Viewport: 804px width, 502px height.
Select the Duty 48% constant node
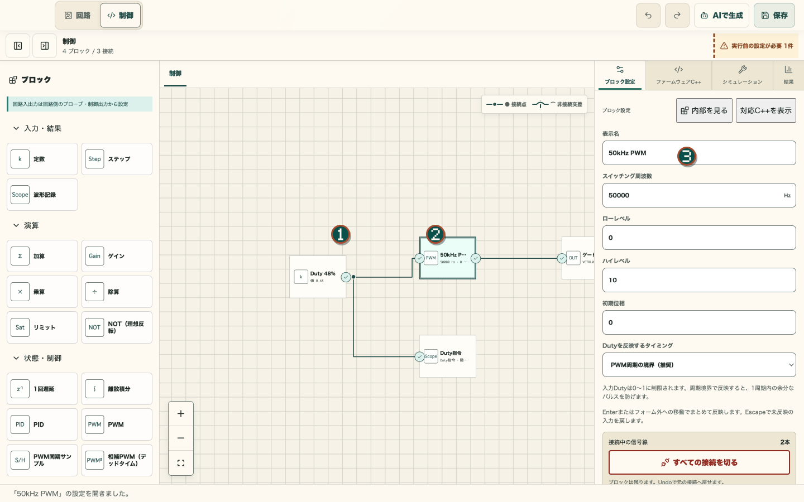coord(318,277)
